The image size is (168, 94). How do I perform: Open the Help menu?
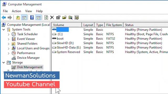(39, 11)
